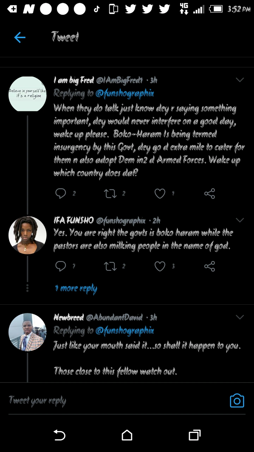Retweet I am big Fred's tweet

110,194
